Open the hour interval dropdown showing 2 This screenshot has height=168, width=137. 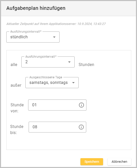(x=48, y=62)
